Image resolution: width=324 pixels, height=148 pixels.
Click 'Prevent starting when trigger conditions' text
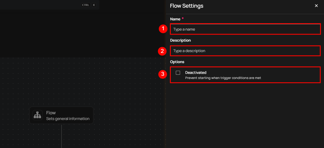[x=223, y=78]
